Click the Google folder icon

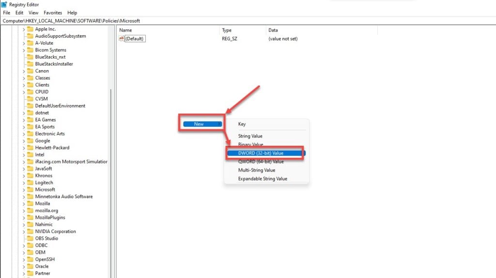[x=30, y=141]
